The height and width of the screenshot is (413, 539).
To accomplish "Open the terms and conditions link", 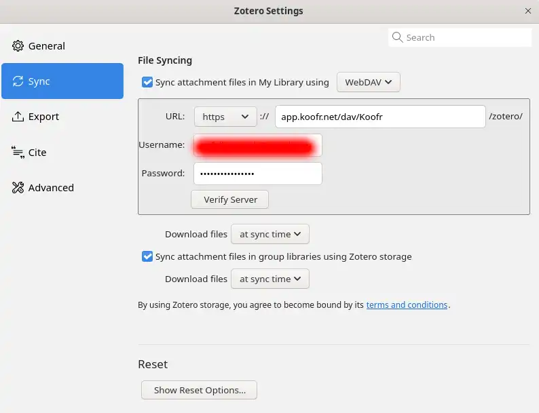I will (407, 305).
